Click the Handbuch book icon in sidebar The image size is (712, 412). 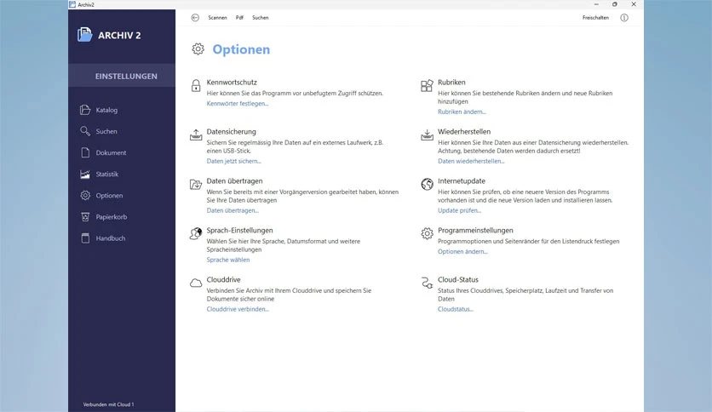(85, 237)
